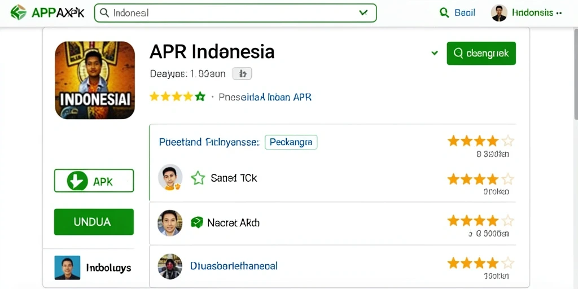Click the page vertical scrollbar
Viewport: 578px width, 289px height.
575,74
